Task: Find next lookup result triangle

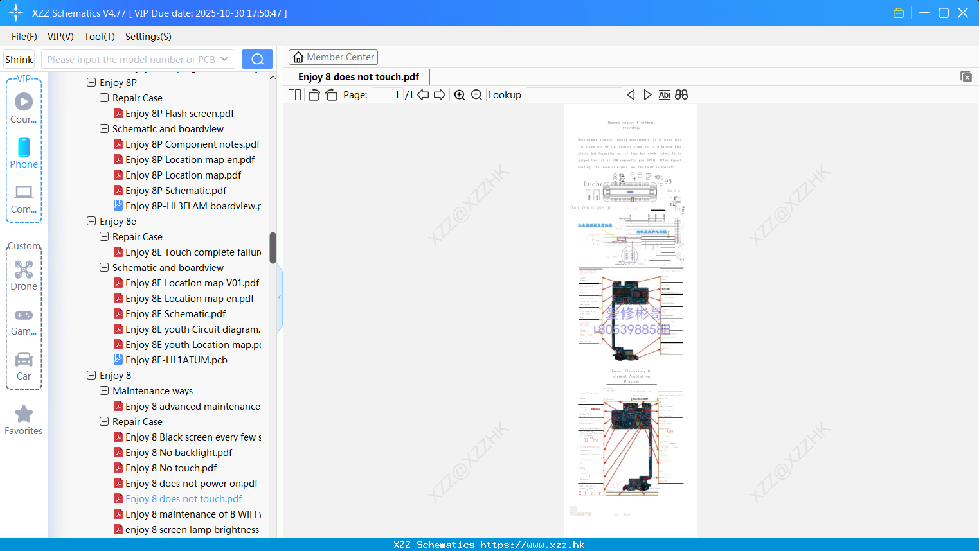Action: (647, 94)
